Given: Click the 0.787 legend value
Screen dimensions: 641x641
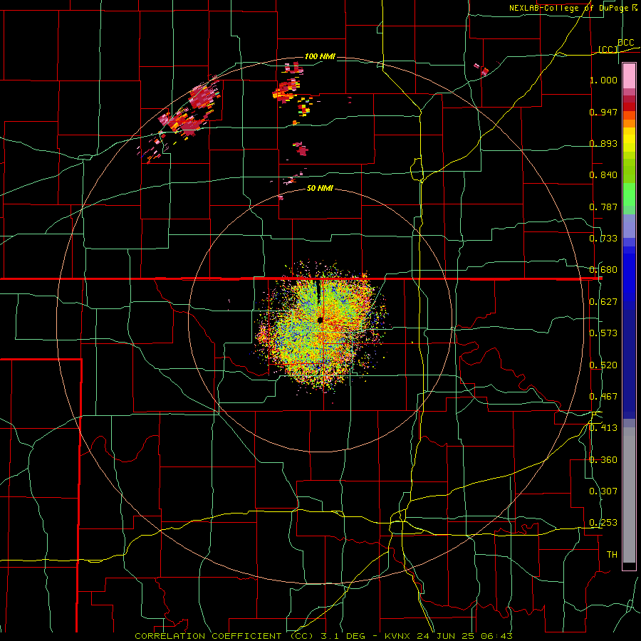Looking at the screenshot, I should (x=603, y=207).
